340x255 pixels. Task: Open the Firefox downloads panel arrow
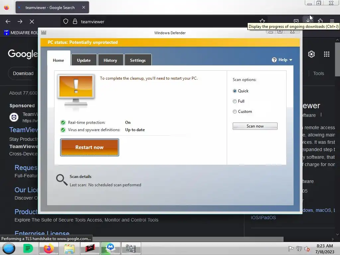308,20
